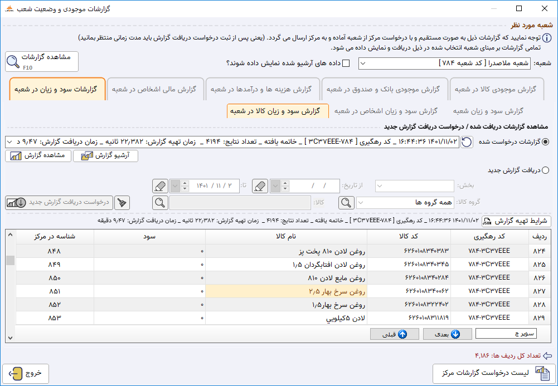Image resolution: width=558 pixels, height=386 pixels.
Task: Open the 'از تاریخ' calendar dropdown arrow
Action: click(275, 186)
